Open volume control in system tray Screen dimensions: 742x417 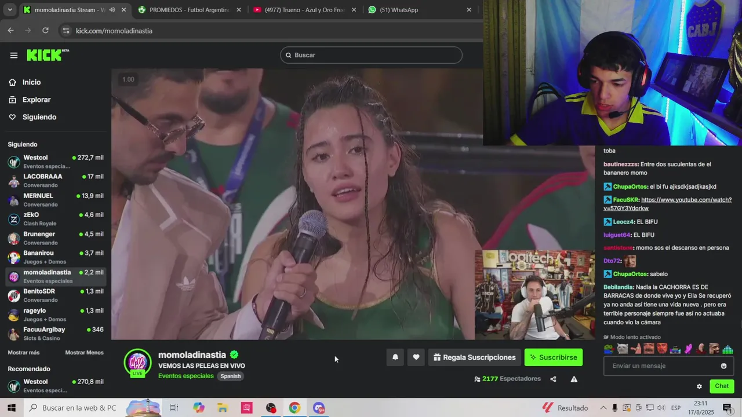pos(660,408)
